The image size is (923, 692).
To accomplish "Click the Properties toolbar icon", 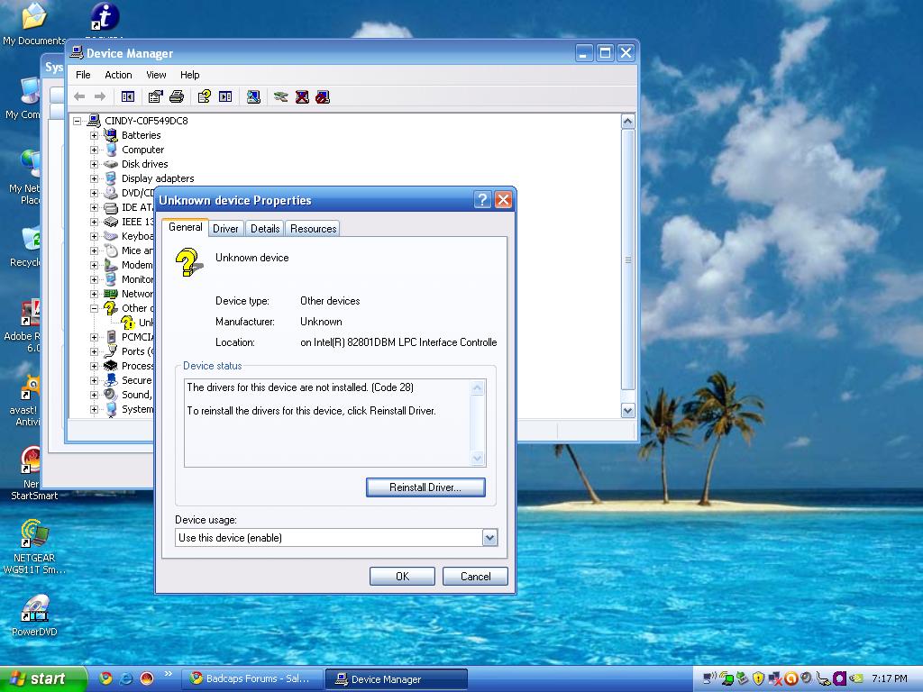I will 156,96.
